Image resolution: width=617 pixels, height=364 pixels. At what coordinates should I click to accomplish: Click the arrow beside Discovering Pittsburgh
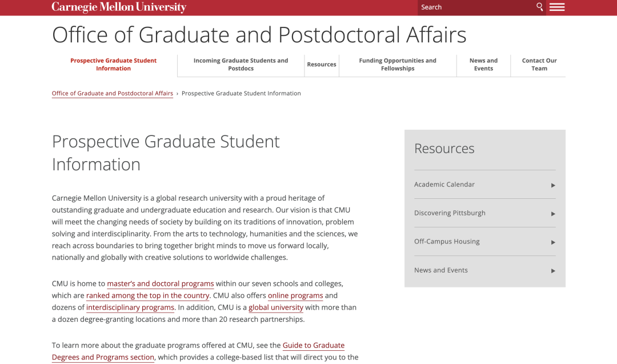553,214
